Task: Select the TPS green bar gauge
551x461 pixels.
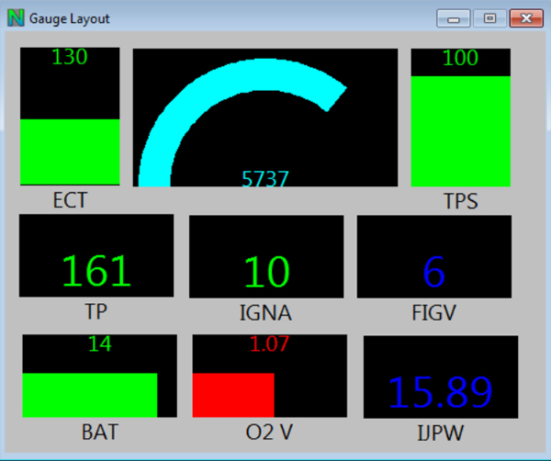Action: pyautogui.click(x=460, y=118)
